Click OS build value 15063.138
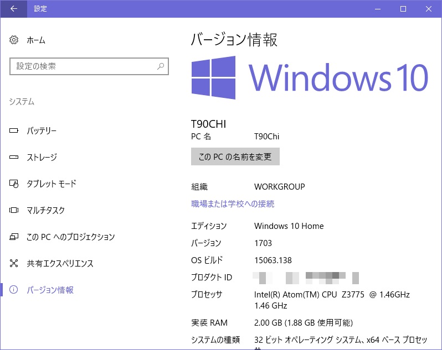The image size is (442, 350). pos(273,260)
